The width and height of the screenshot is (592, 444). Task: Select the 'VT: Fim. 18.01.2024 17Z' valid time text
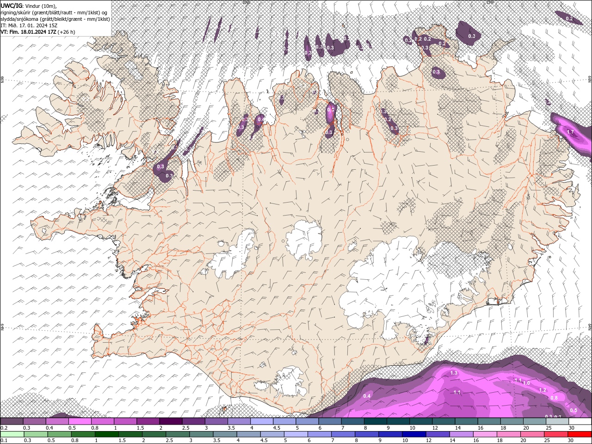tap(29, 32)
